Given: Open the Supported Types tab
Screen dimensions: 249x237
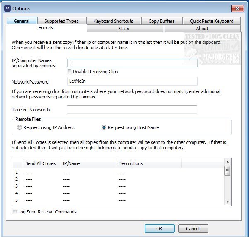Looking at the screenshot, I should tap(62, 21).
